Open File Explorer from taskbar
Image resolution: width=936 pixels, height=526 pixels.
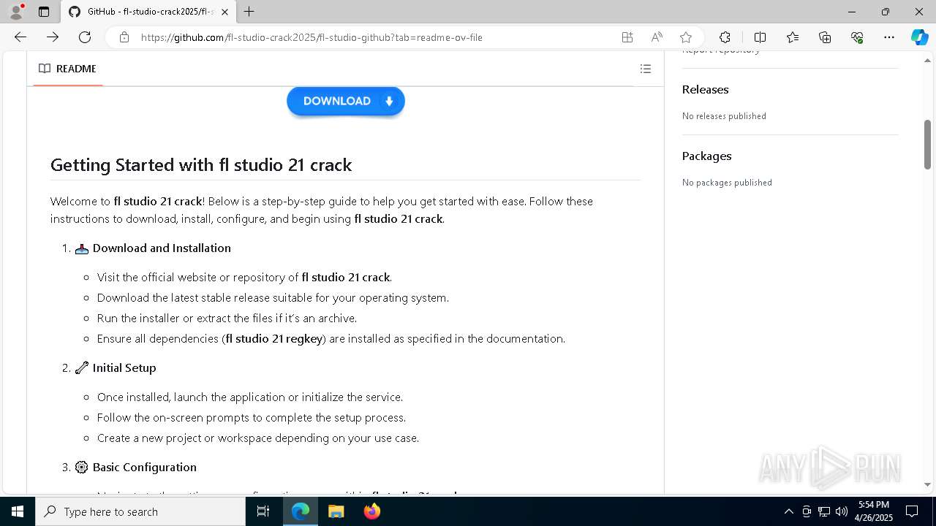click(336, 511)
